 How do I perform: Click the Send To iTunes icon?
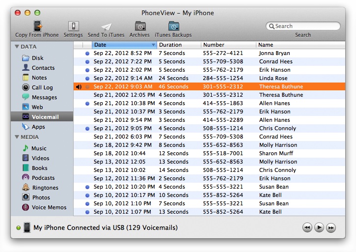tap(107, 27)
